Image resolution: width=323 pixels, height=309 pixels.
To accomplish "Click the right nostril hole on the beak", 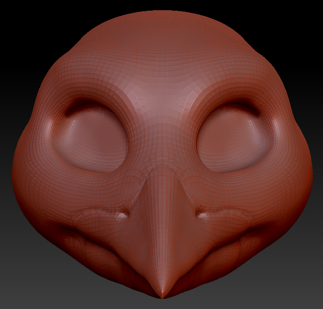I will coord(200,213).
